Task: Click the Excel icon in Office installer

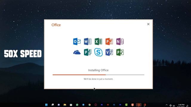Action: tap(98, 42)
